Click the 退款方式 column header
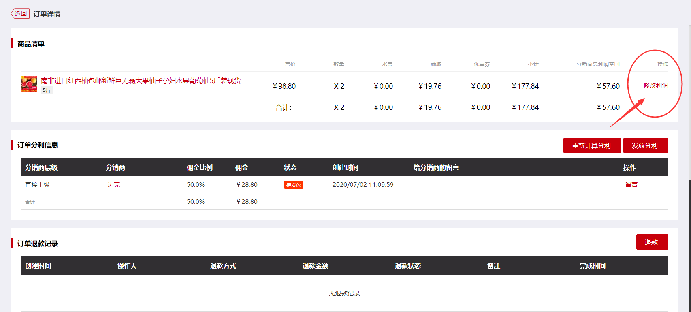The width and height of the screenshot is (691, 312). (x=223, y=266)
